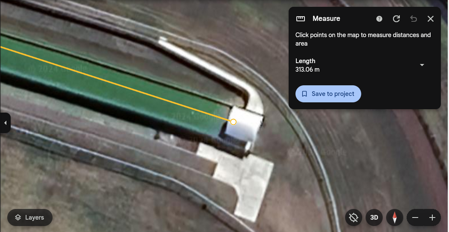Click the compass to reset north
Viewport: 449px width, 232px height.
tap(395, 218)
